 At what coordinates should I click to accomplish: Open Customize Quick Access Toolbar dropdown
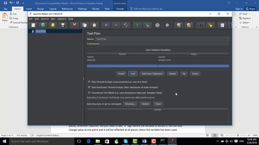23,3
